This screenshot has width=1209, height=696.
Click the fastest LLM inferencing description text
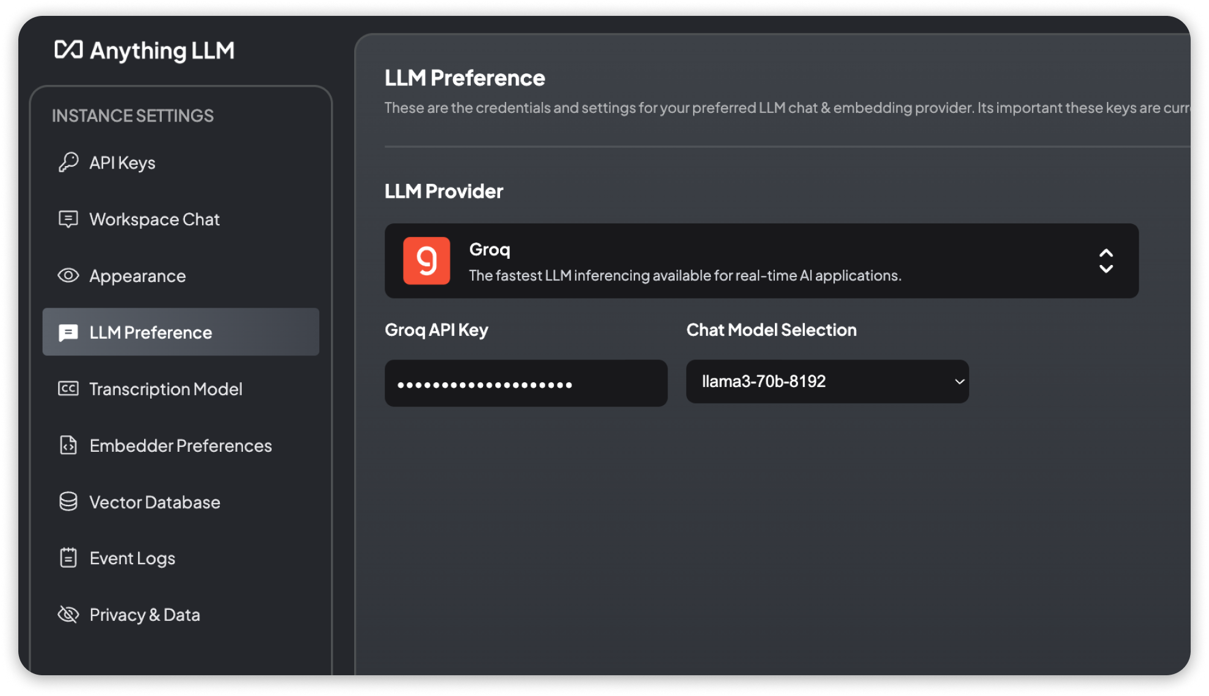coord(685,275)
